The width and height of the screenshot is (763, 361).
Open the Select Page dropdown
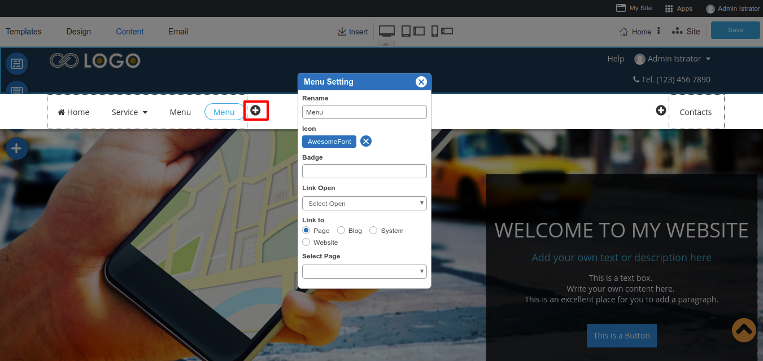click(364, 271)
